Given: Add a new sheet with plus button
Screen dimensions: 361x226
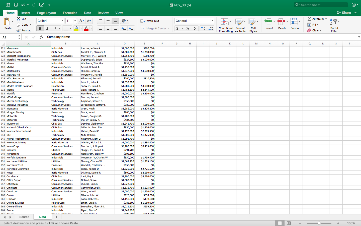Looking at the screenshot, I should pyautogui.click(x=57, y=217).
